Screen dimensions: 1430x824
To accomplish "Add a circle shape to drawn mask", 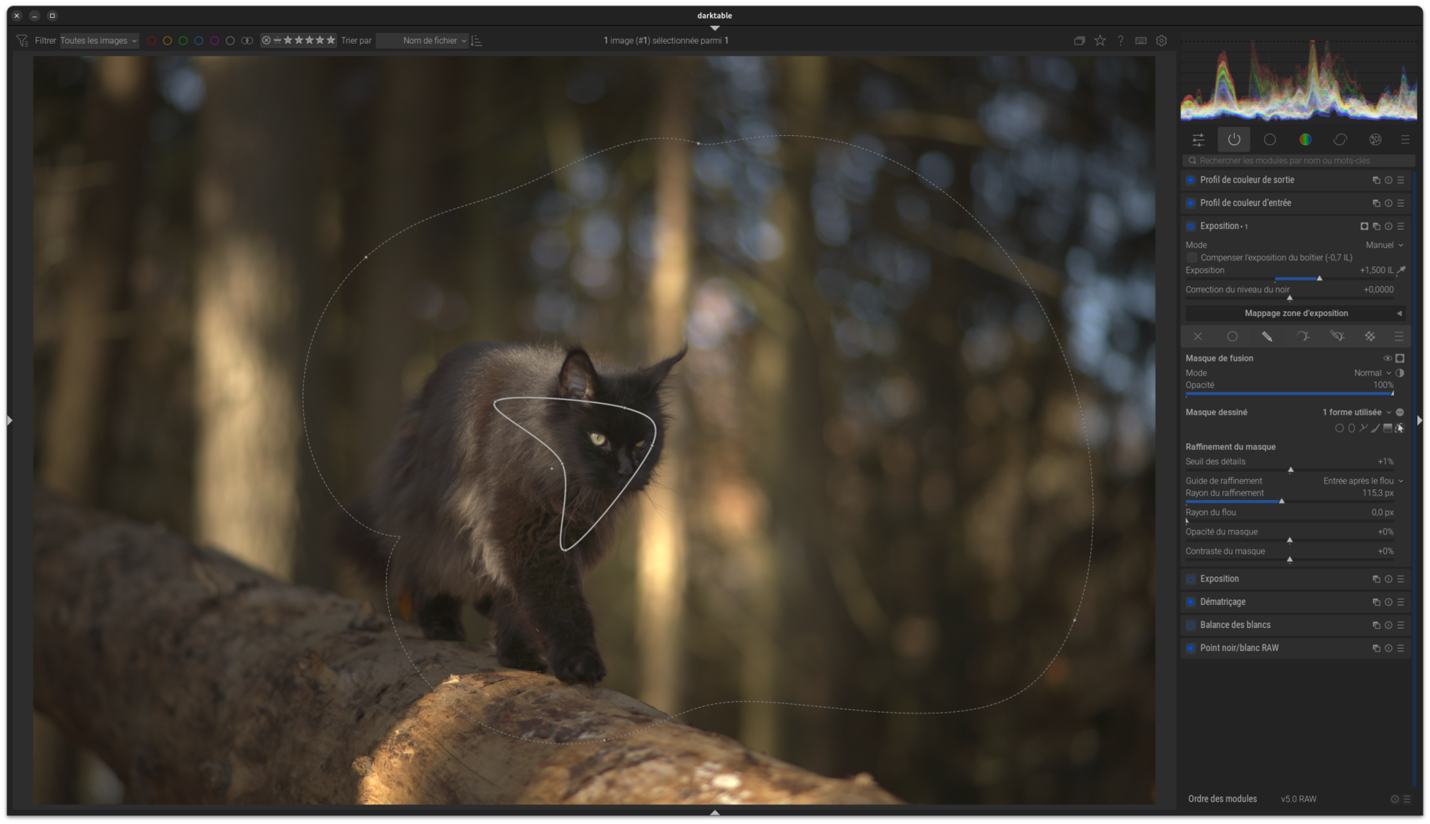I will coord(1339,428).
